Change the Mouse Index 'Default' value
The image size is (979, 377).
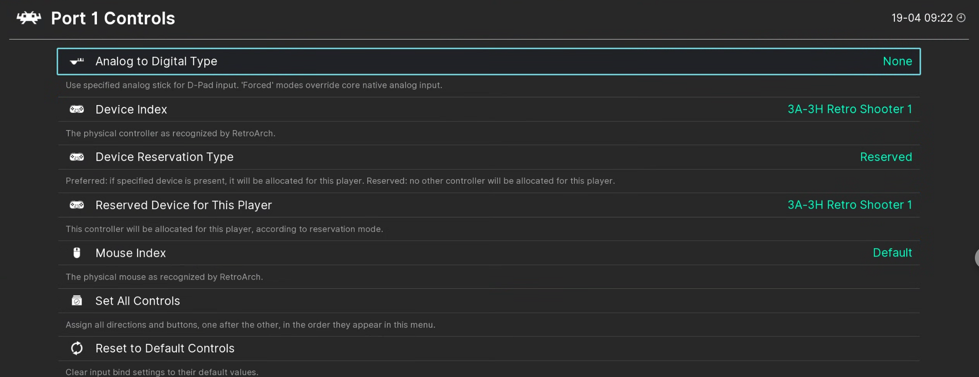[x=892, y=253]
